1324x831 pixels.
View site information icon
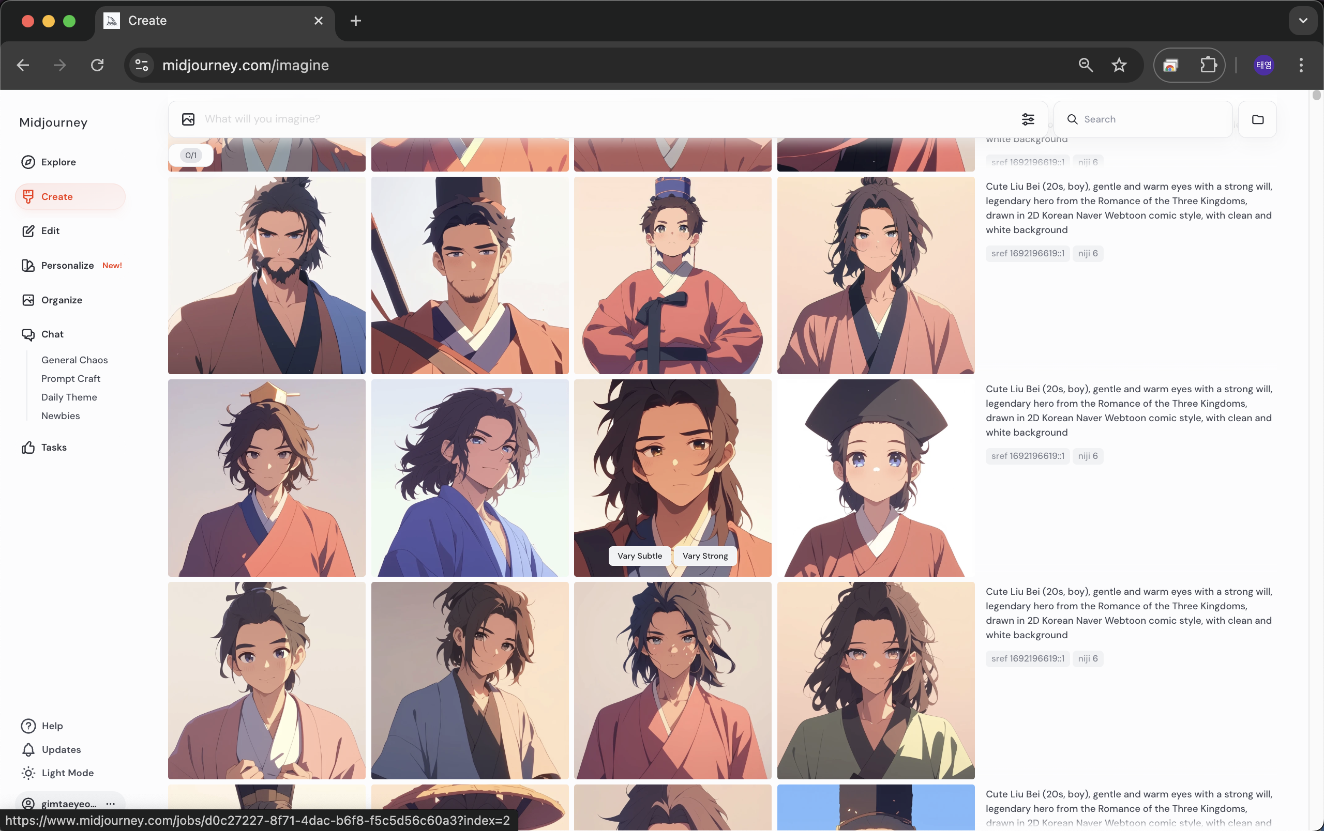141,65
